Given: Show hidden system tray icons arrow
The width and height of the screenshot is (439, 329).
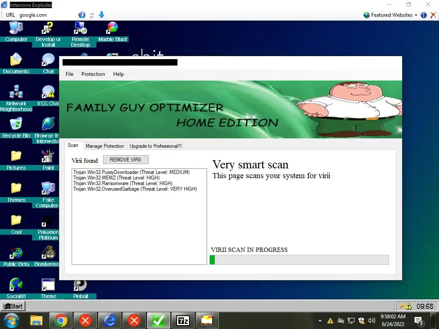Looking at the screenshot, I should [320, 320].
